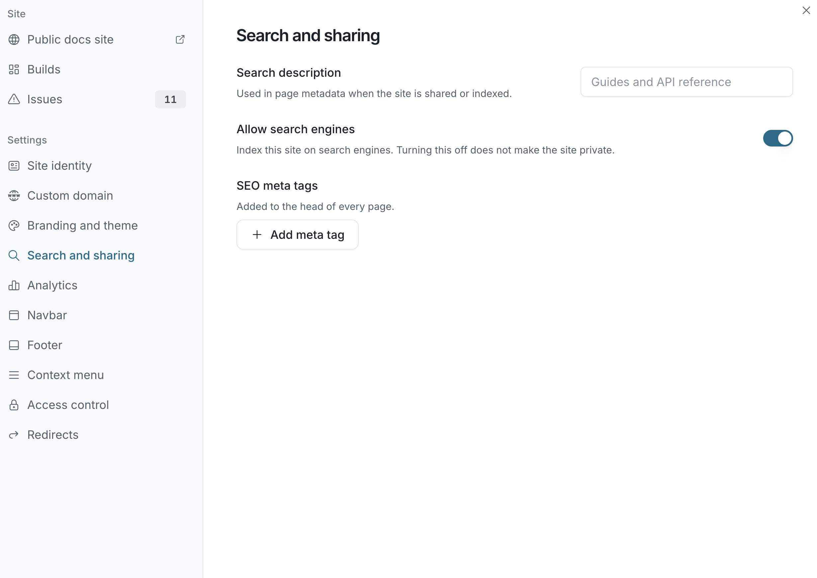Open the Public docs site link
Viewport: 817px width, 578px height.
(70, 40)
